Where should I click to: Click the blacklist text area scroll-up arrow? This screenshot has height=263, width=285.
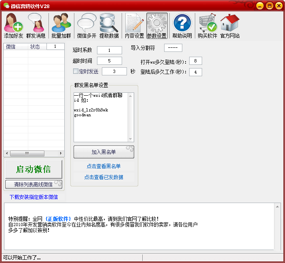pyautogui.click(x=131, y=96)
